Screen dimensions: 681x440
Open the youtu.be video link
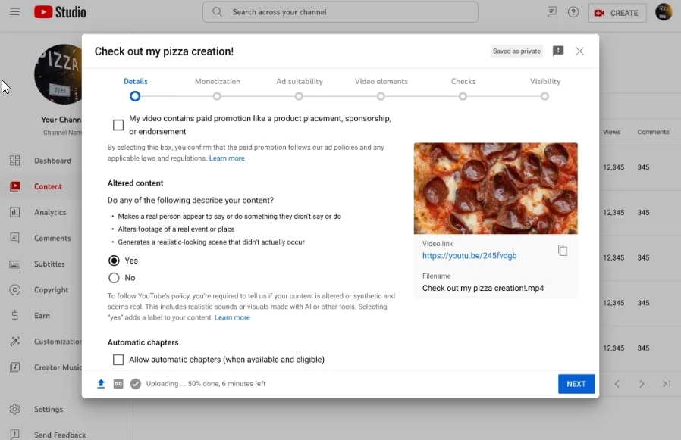click(469, 256)
